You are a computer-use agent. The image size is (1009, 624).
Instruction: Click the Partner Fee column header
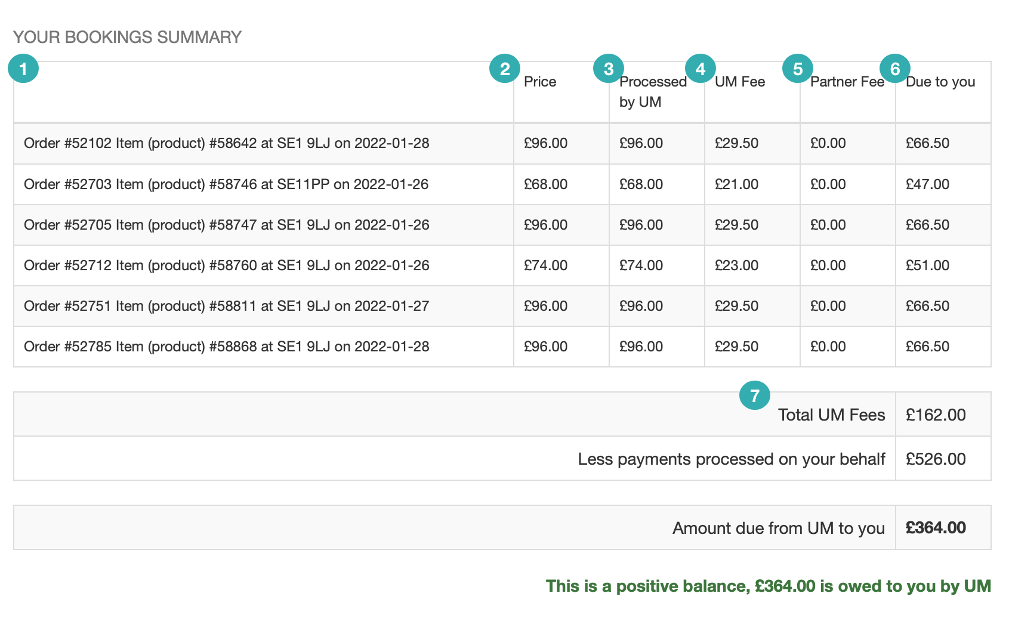click(x=847, y=82)
